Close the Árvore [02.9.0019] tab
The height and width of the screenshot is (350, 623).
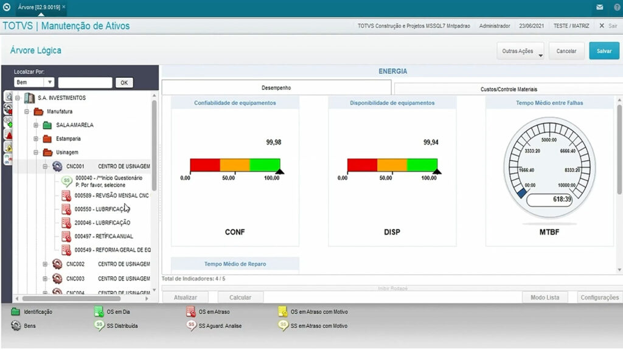(x=63, y=7)
